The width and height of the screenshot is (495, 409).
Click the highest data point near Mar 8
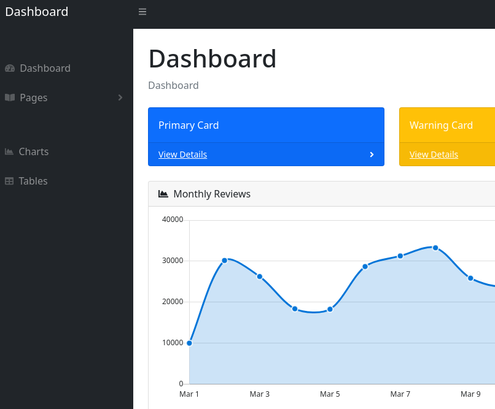(435, 248)
